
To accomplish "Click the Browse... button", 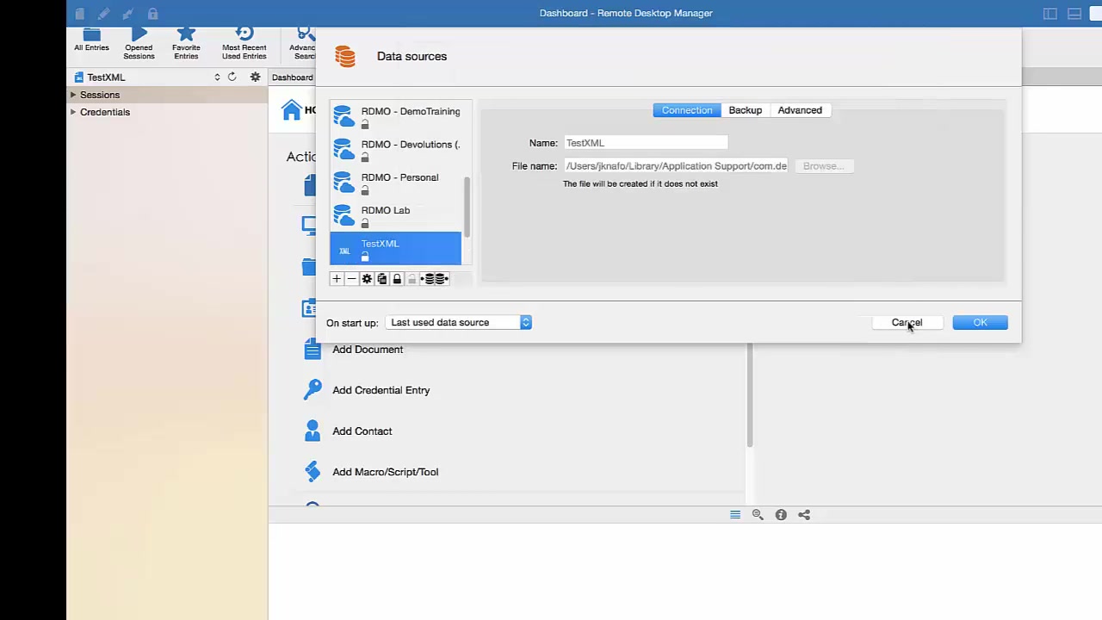I will pyautogui.click(x=824, y=166).
